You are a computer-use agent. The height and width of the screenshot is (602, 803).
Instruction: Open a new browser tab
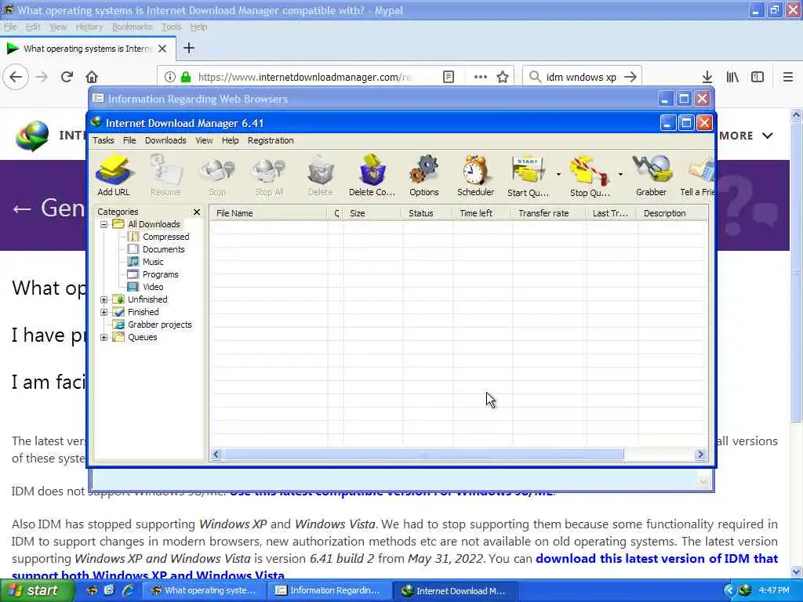pos(189,48)
